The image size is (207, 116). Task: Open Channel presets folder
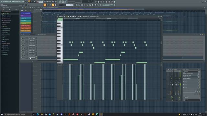tap(7, 20)
